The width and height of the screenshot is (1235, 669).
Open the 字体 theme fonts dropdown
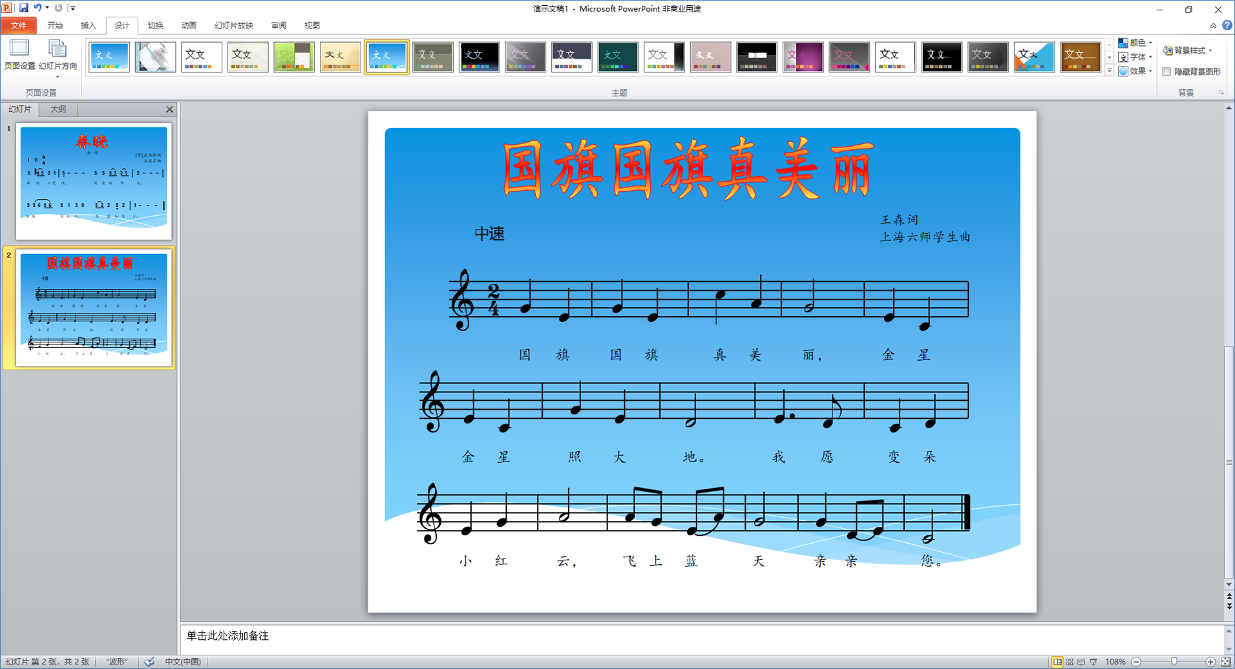point(1135,57)
